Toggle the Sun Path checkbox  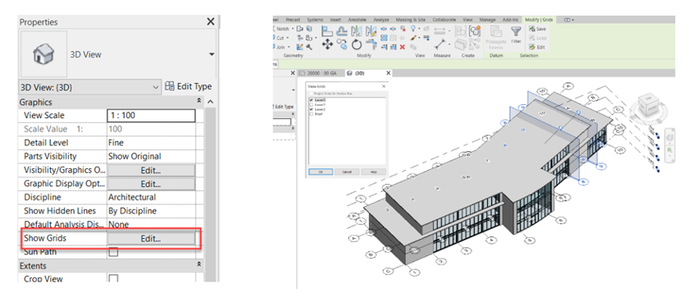(114, 252)
